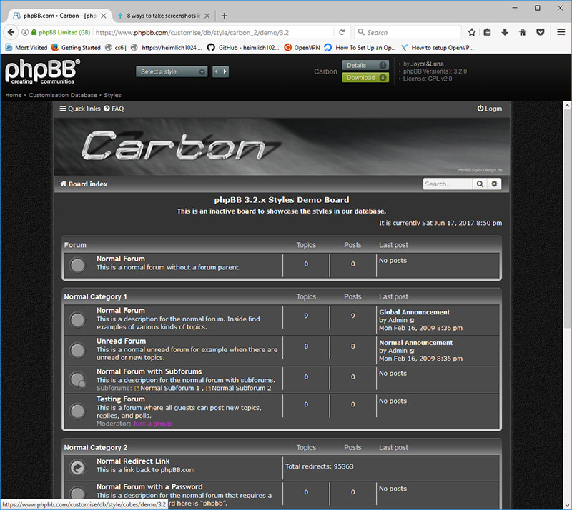This screenshot has width=572, height=510.
Task: Open Normal Category 2 heading
Action: tap(96, 447)
